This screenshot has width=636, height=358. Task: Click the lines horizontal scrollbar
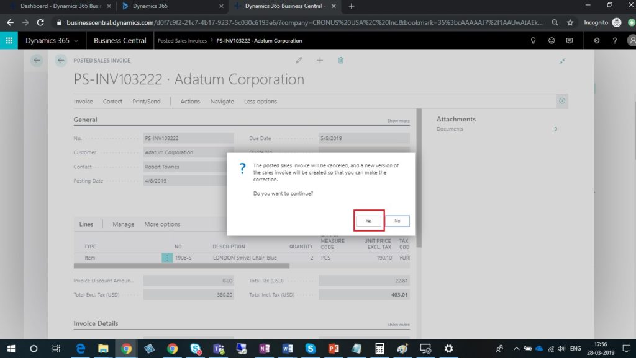pos(182,266)
